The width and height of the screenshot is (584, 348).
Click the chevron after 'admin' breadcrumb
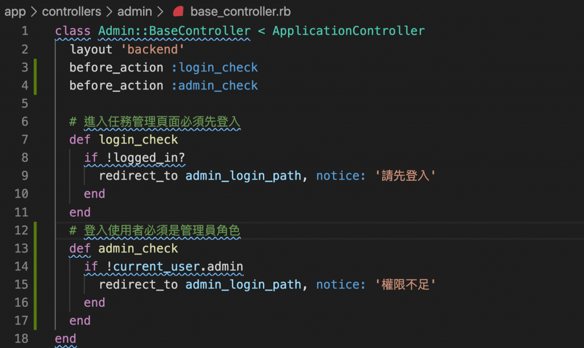coord(160,12)
